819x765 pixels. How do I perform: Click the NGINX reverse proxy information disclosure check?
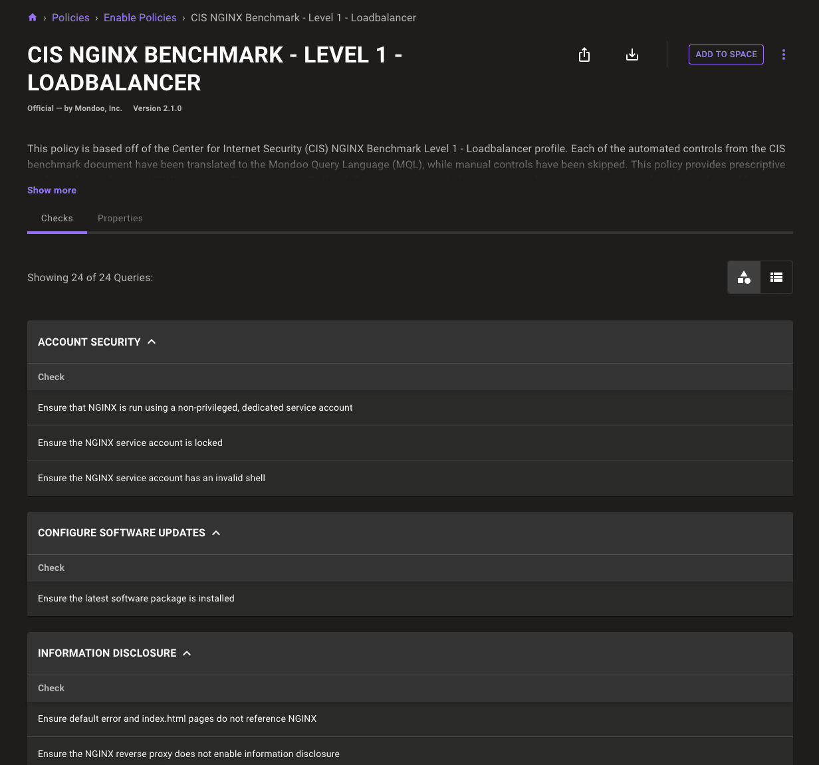189,754
